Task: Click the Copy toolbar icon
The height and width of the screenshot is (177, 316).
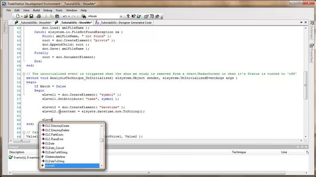Action: pos(51,16)
